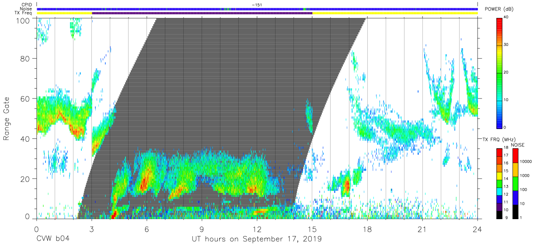Select the purple segment of TX Freq strip

coord(202,13)
